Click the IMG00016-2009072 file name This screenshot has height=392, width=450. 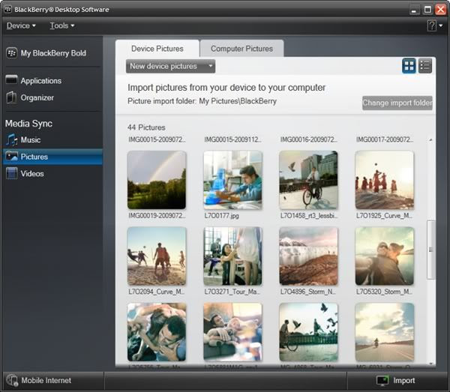tap(309, 139)
